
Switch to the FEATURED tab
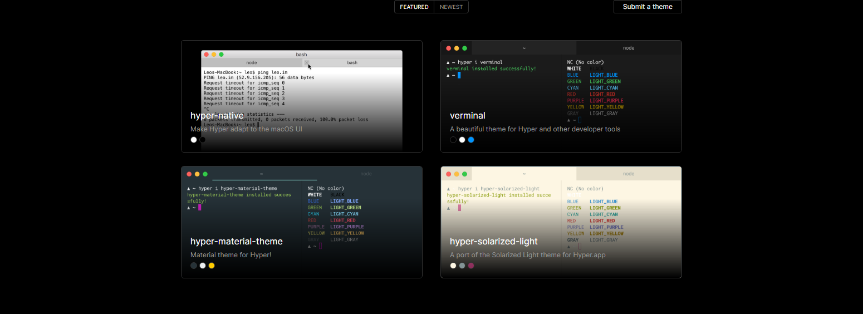(414, 7)
